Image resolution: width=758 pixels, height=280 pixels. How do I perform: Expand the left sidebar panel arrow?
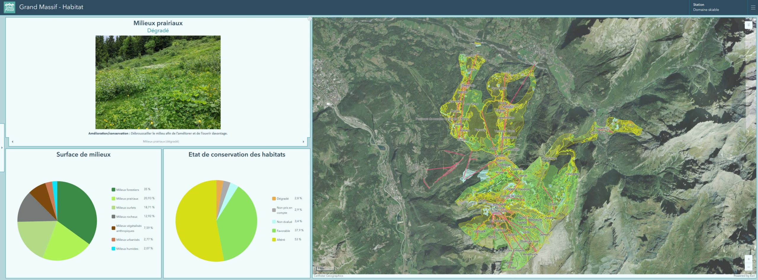pos(2,148)
